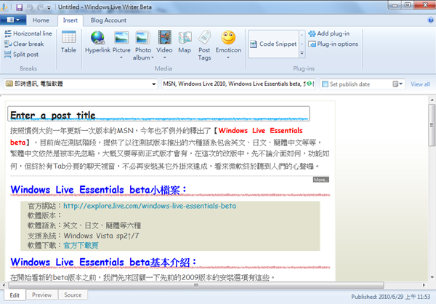This screenshot has width=436, height=304.
Task: Click the Map insert icon
Action: pos(185,42)
